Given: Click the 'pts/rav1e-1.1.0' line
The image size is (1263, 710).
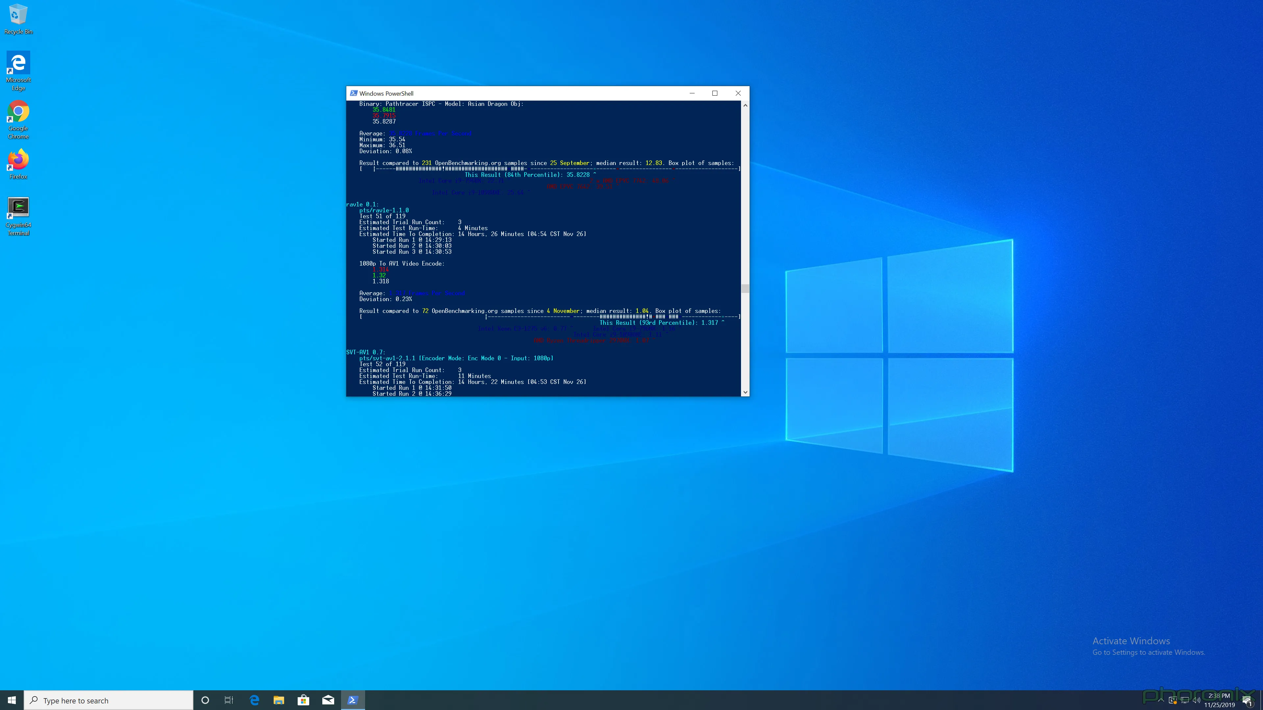Looking at the screenshot, I should point(384,210).
